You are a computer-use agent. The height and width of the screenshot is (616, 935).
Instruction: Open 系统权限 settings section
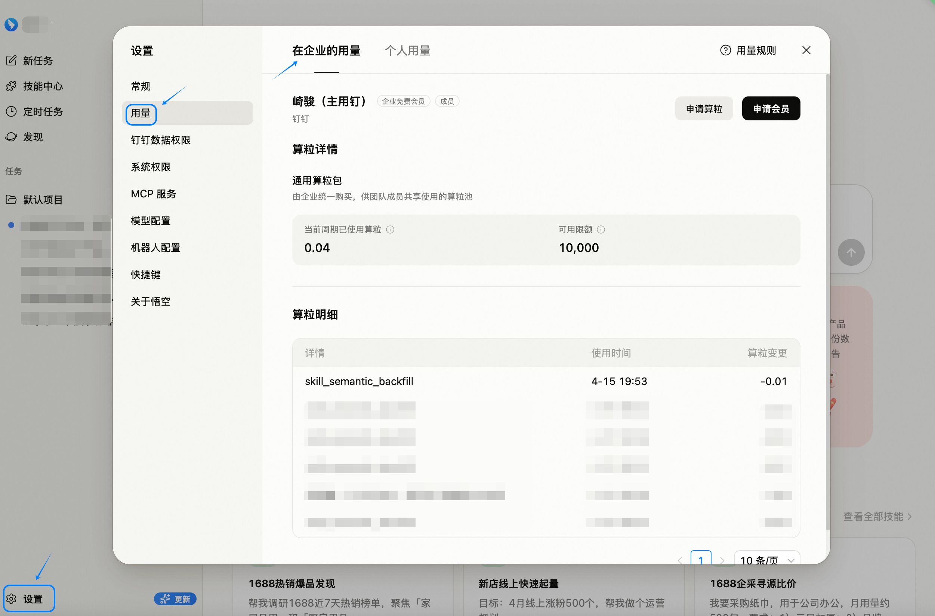tap(188, 167)
